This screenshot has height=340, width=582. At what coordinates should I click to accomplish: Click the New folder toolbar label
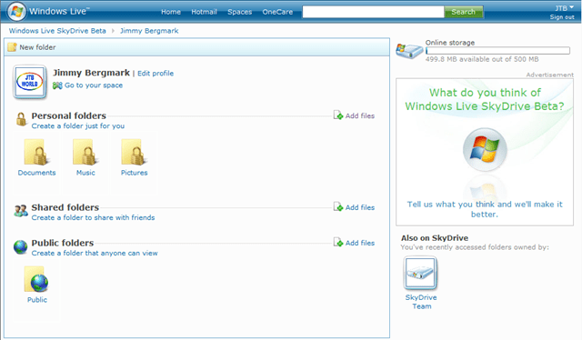[37, 47]
